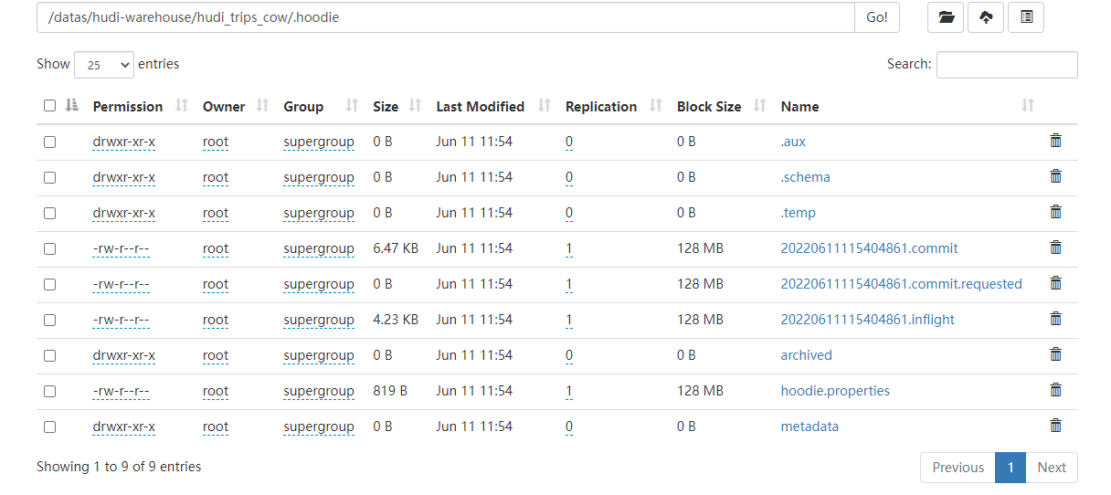Click trash icon for the metadata row
1111x495 pixels.
[x=1055, y=426]
